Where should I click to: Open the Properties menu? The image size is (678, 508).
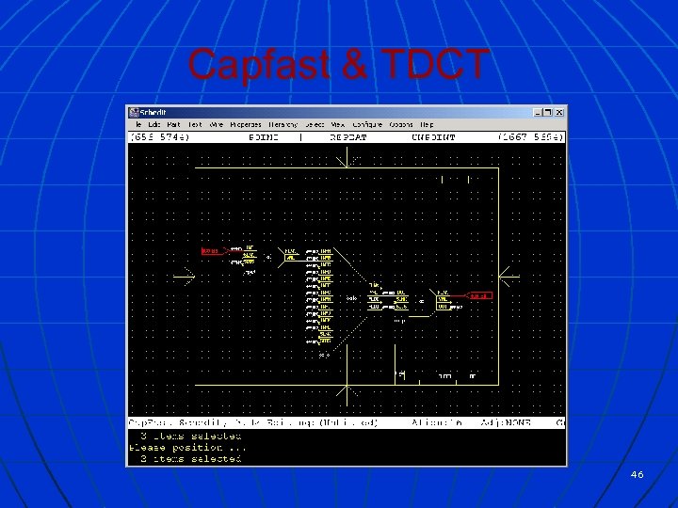(246, 124)
